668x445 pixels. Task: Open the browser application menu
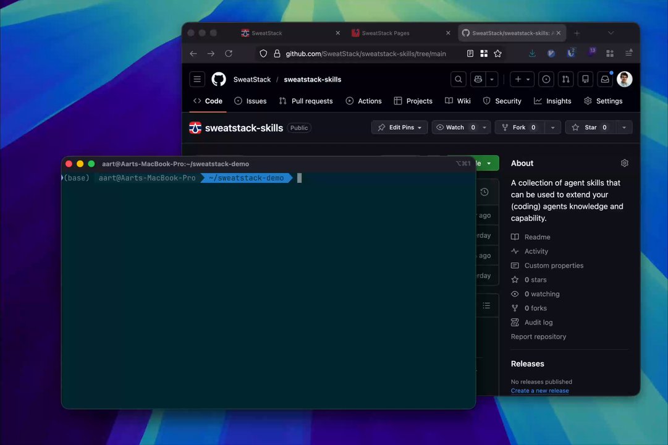pos(629,53)
